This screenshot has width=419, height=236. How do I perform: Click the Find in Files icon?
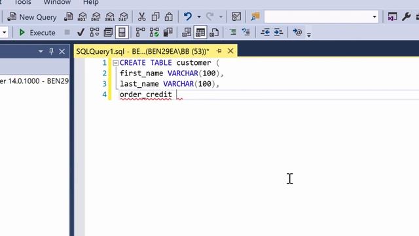pyautogui.click(x=255, y=17)
